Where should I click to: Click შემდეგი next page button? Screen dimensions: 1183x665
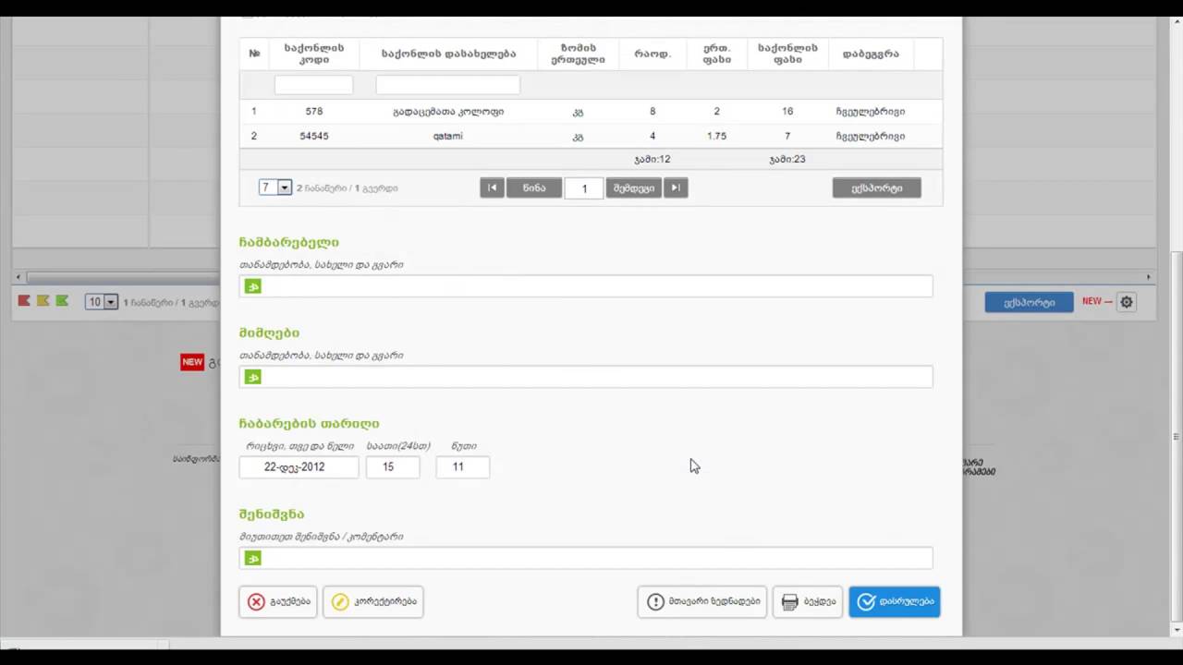click(633, 187)
